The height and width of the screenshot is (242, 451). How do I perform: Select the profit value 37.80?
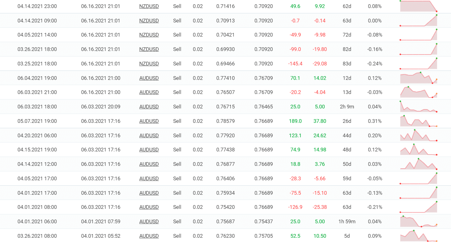pos(320,121)
